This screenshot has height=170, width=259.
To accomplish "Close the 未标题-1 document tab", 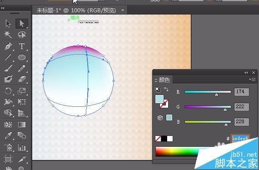I will 122,10.
